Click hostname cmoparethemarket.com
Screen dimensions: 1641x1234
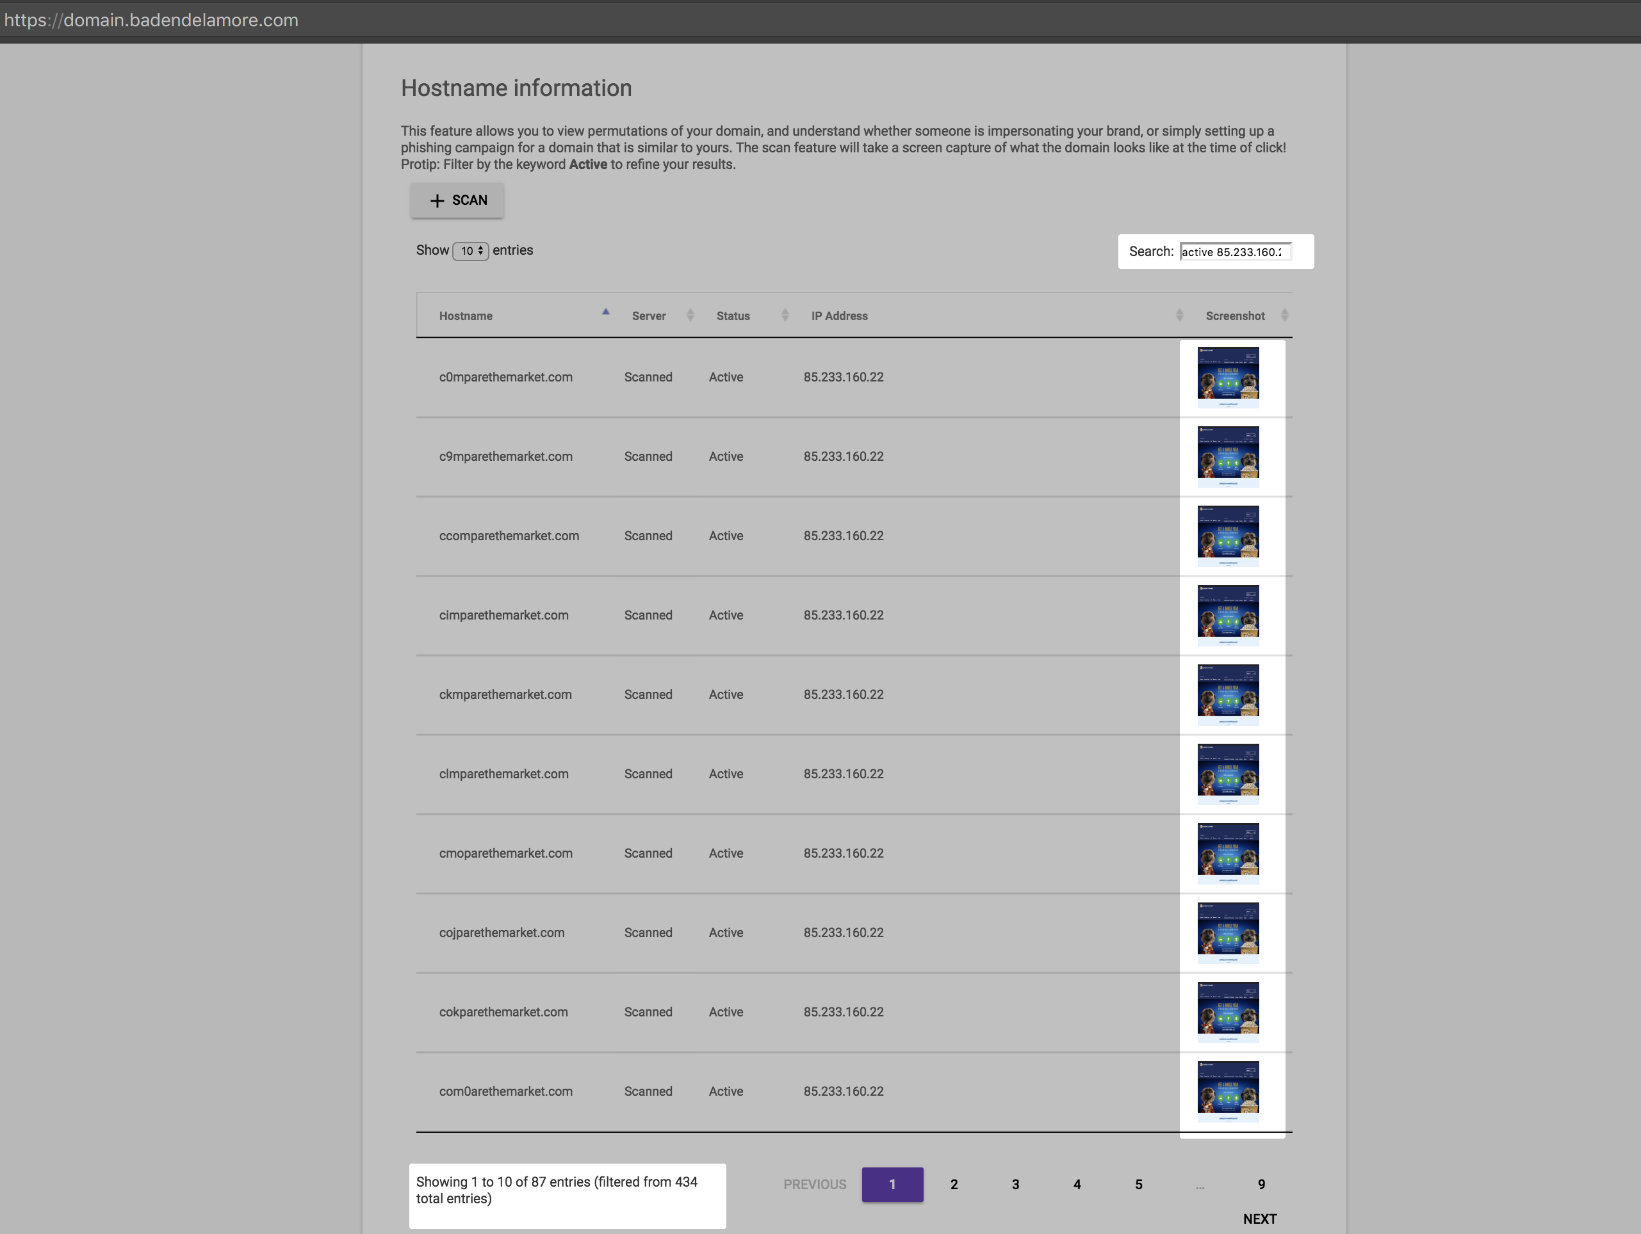506,853
